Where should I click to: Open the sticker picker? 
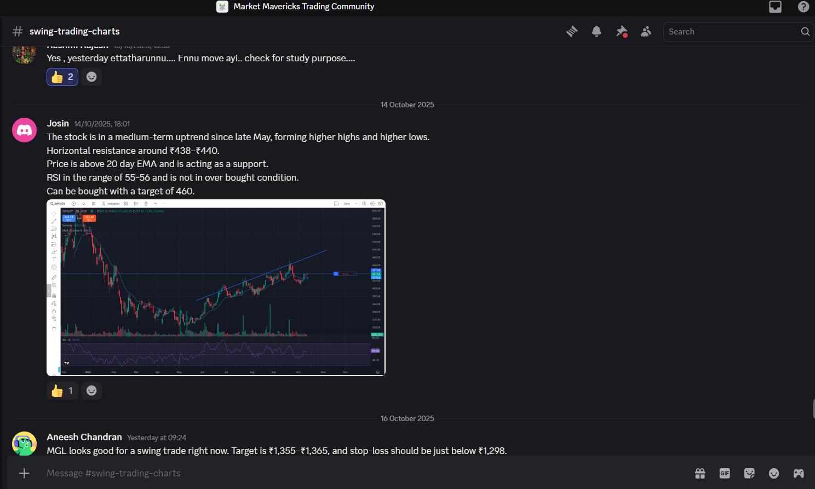[749, 473]
